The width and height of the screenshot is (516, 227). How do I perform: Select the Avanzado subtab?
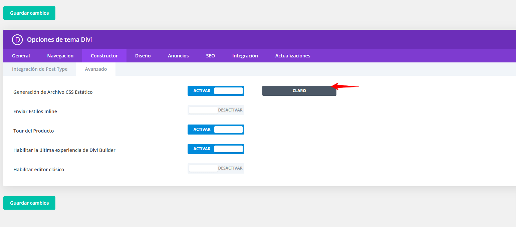(x=96, y=69)
